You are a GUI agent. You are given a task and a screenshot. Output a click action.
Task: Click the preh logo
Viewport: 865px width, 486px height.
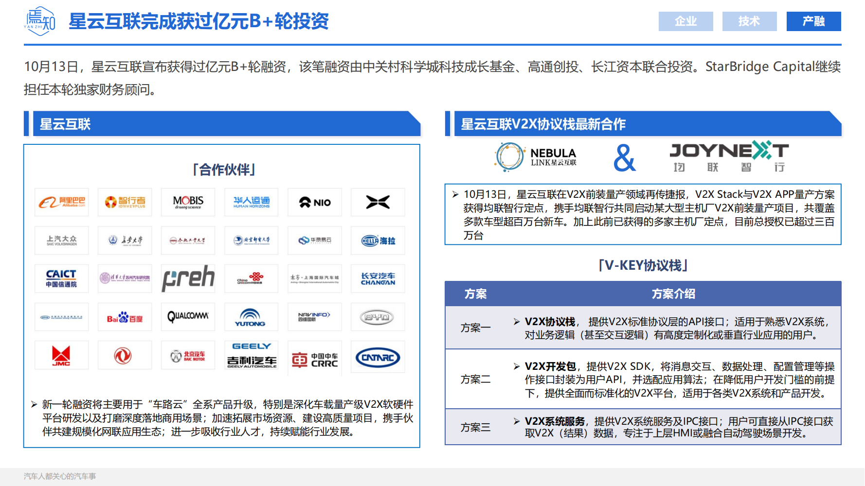[x=188, y=278]
